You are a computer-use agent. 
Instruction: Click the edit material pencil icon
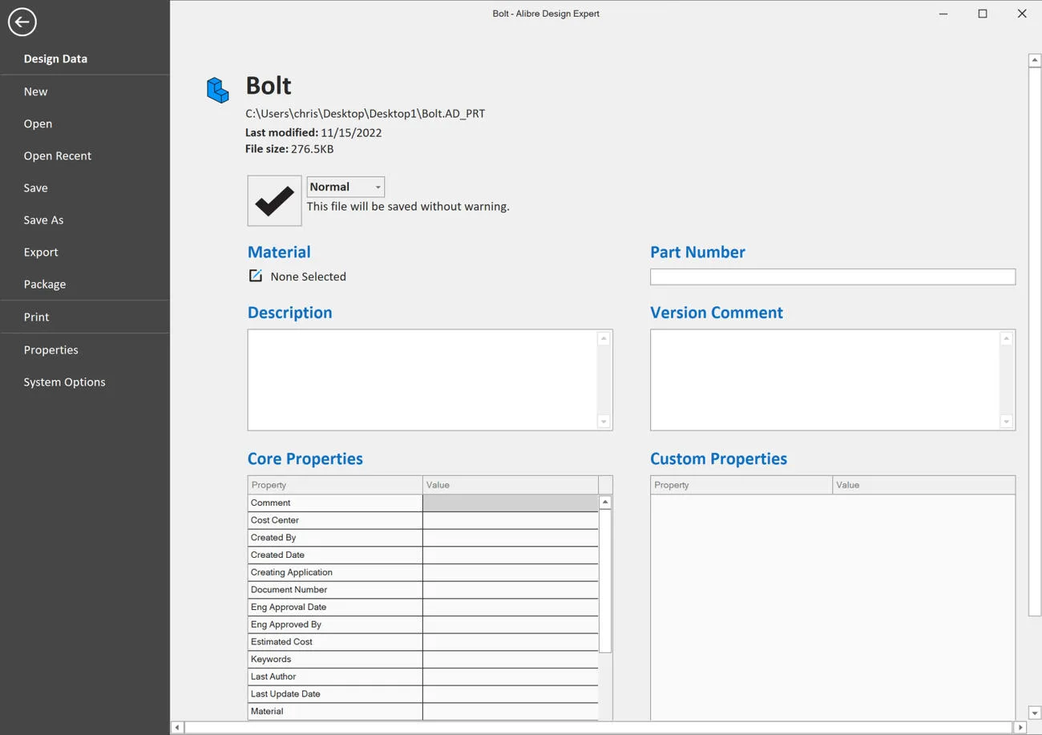click(256, 276)
